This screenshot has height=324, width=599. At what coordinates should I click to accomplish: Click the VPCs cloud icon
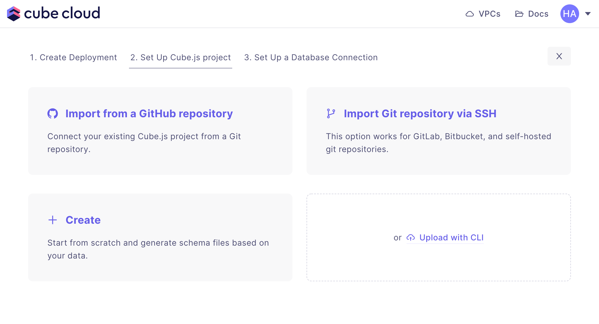pyautogui.click(x=470, y=14)
